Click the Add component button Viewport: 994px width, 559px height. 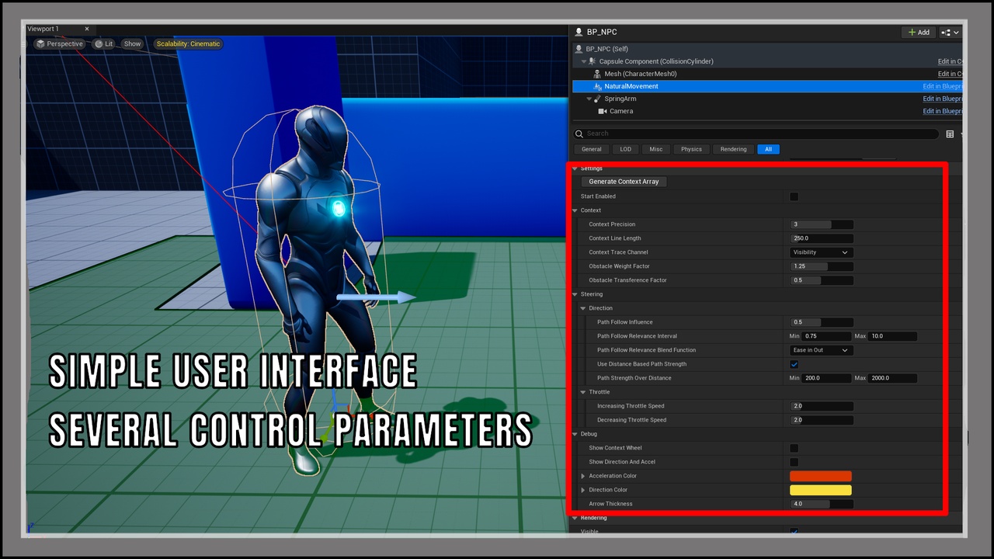point(918,33)
